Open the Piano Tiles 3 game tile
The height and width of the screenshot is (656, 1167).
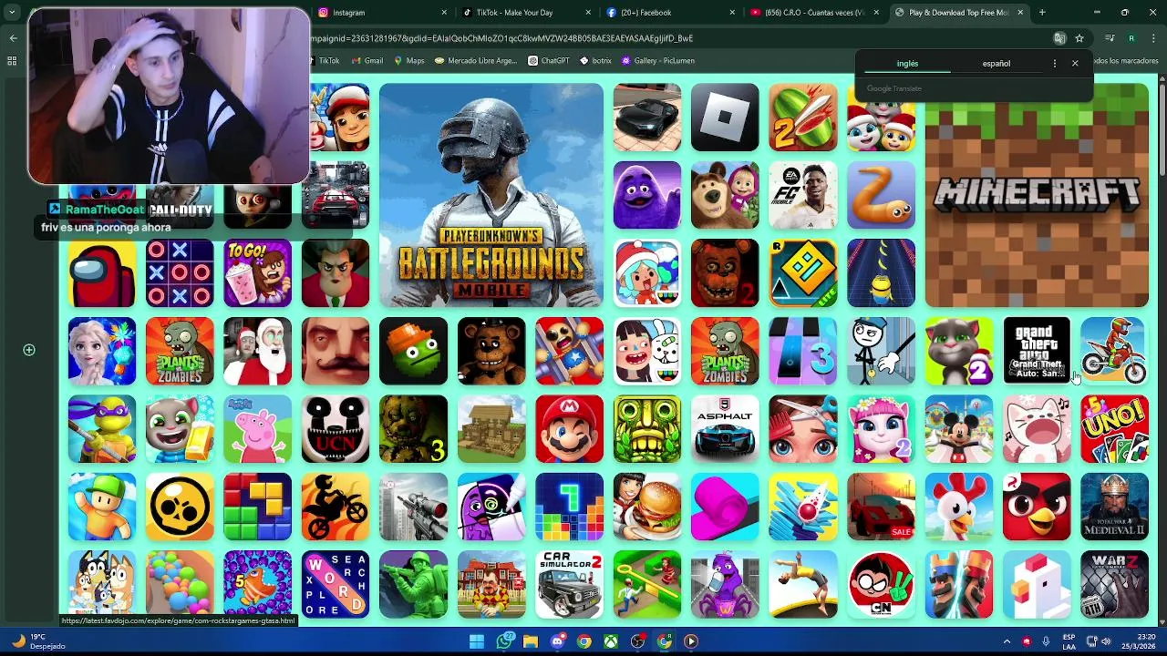coord(802,351)
